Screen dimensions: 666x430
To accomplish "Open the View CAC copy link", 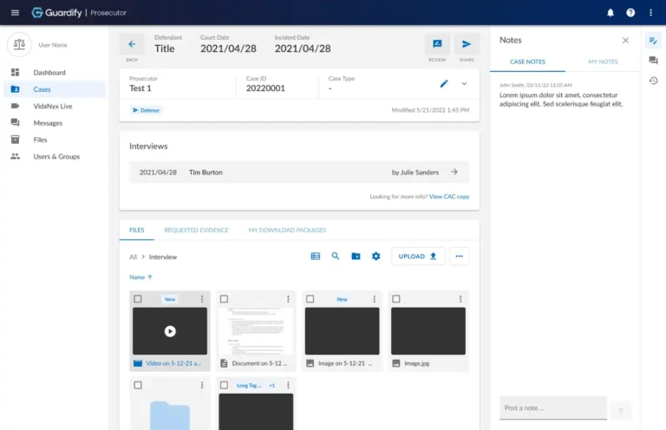I will 449,197.
